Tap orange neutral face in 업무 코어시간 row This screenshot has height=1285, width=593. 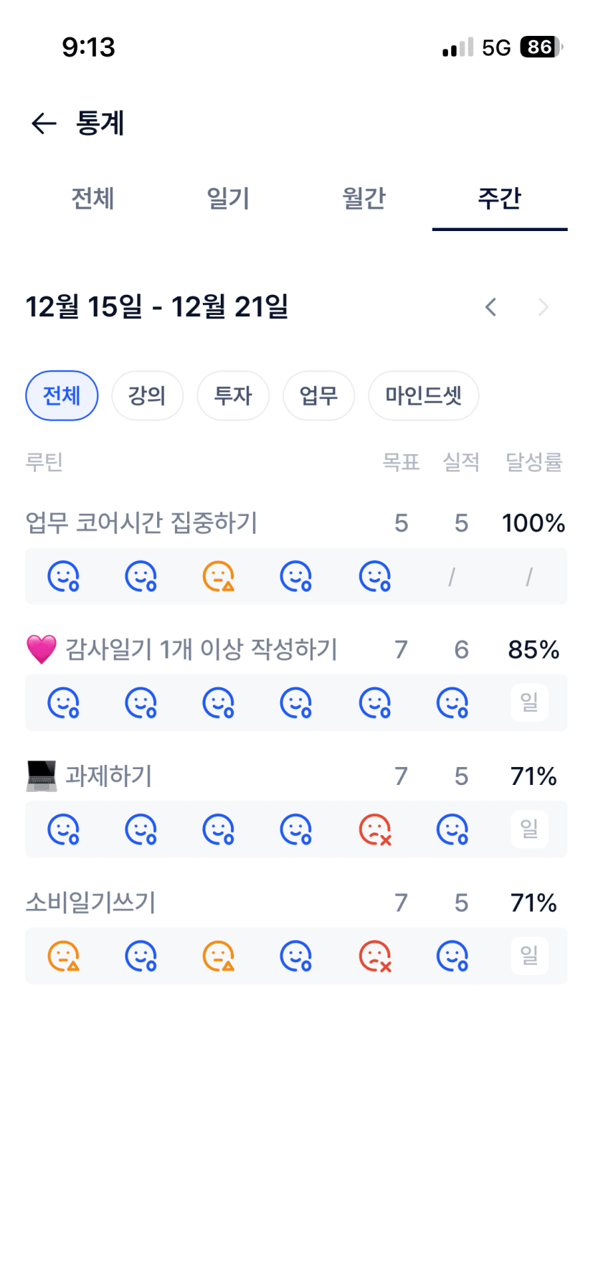(219, 576)
